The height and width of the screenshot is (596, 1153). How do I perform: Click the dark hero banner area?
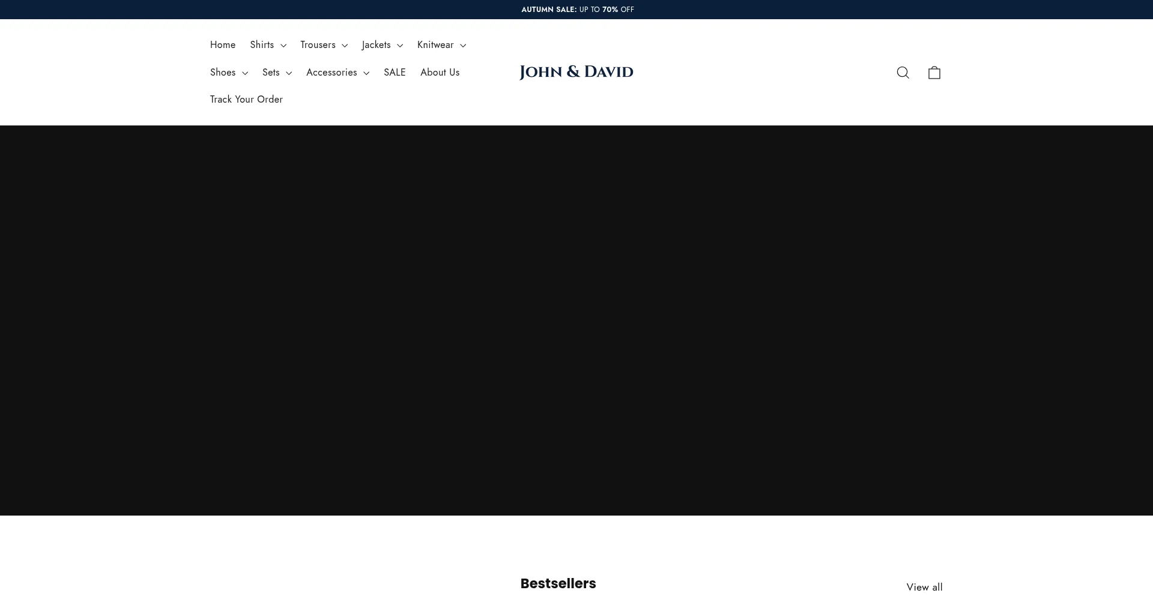576,320
